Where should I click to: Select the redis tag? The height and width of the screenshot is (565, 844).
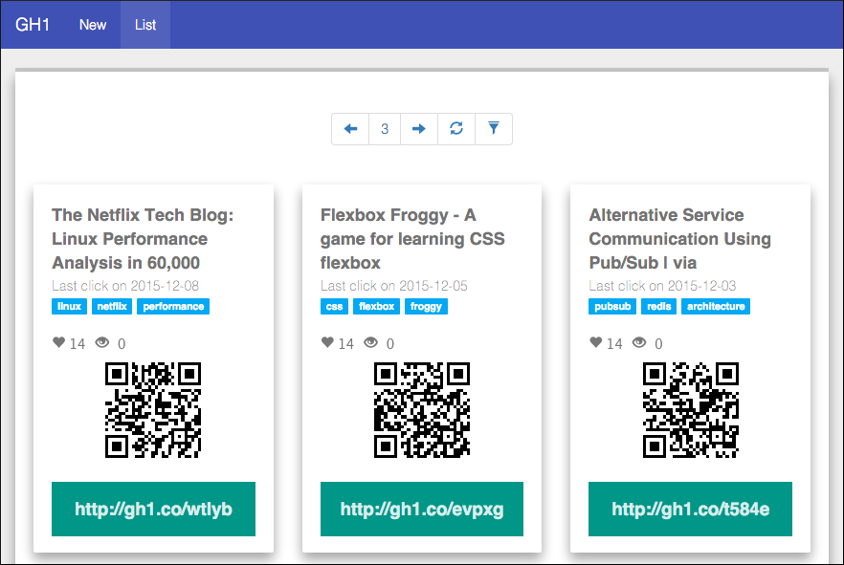click(x=658, y=307)
